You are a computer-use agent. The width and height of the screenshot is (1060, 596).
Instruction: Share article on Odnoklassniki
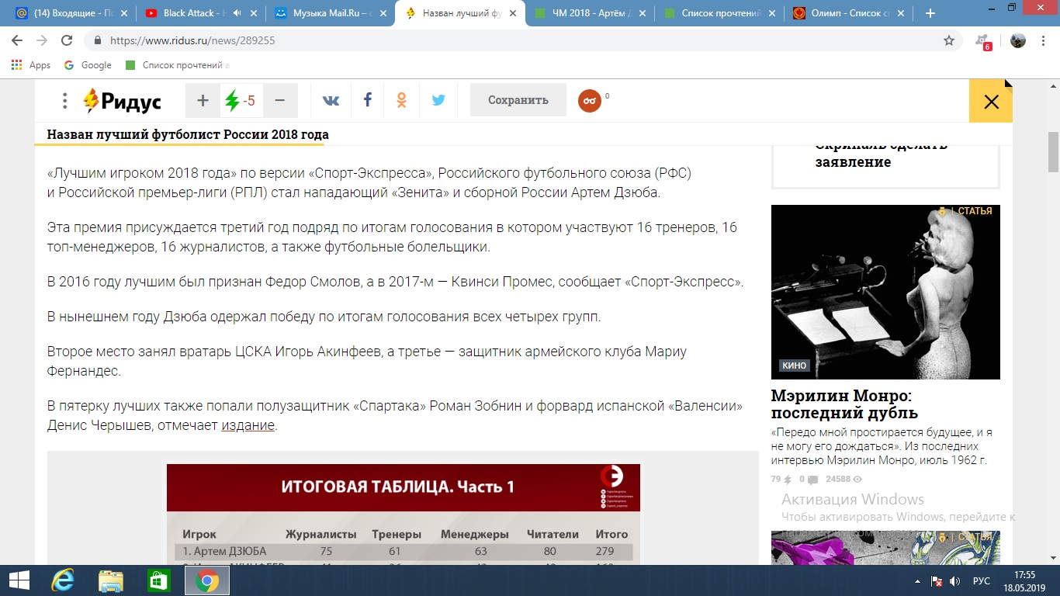402,100
